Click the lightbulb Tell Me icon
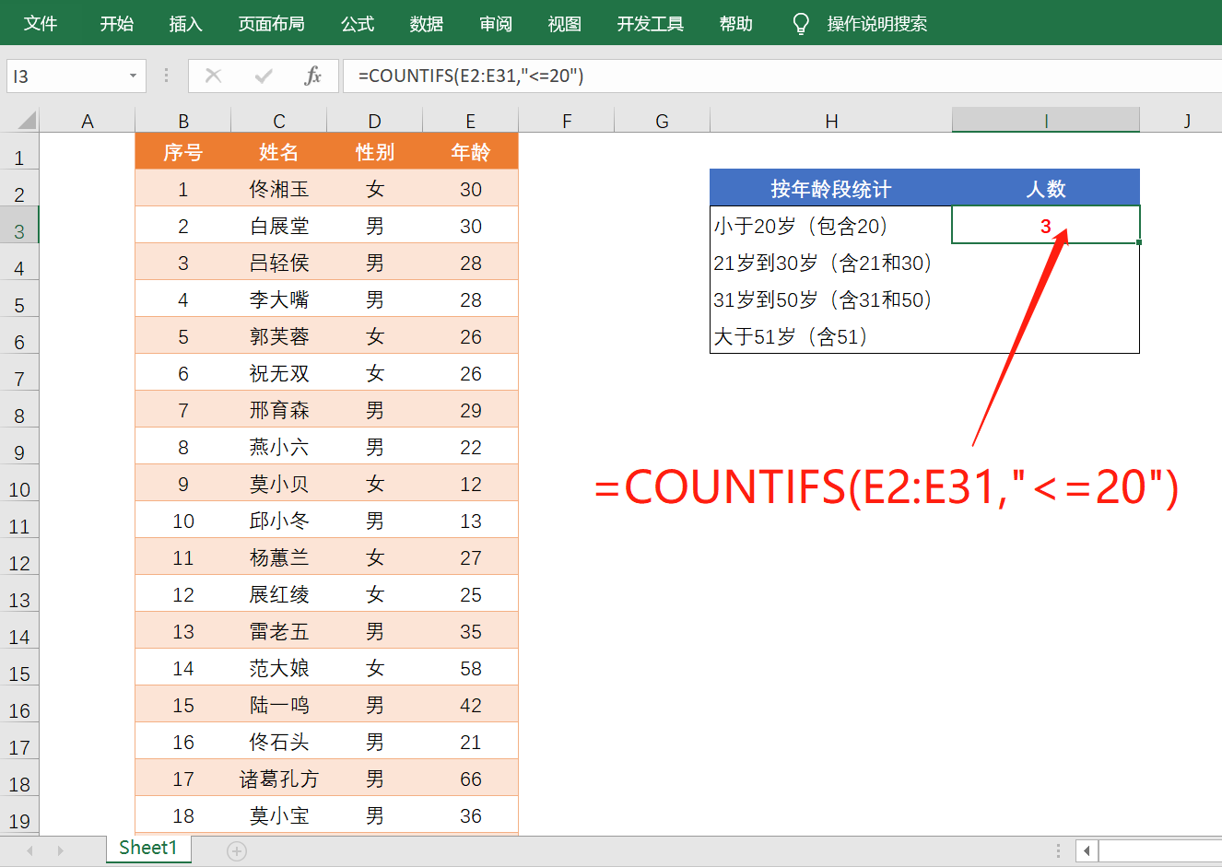Image resolution: width=1222 pixels, height=867 pixels. point(801,24)
